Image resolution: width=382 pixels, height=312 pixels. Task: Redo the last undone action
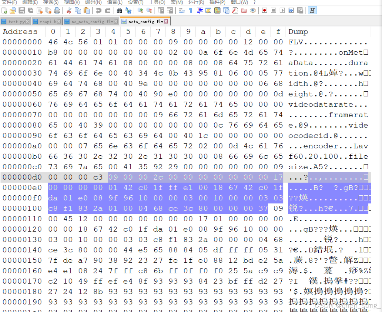[x=108, y=11]
